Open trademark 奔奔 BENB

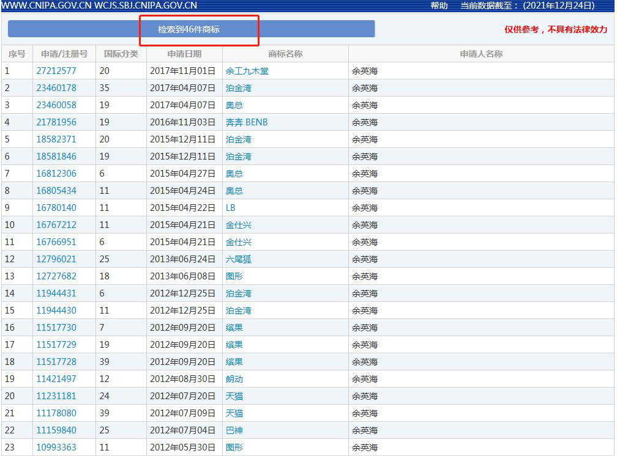246,122
